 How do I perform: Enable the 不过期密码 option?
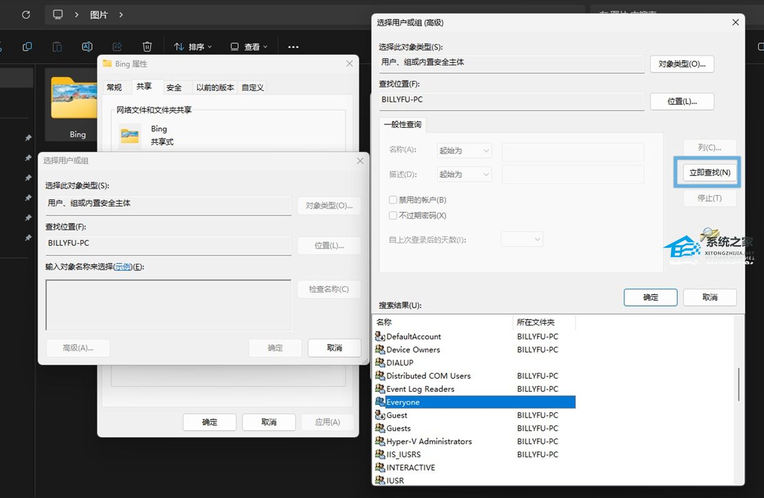(393, 215)
